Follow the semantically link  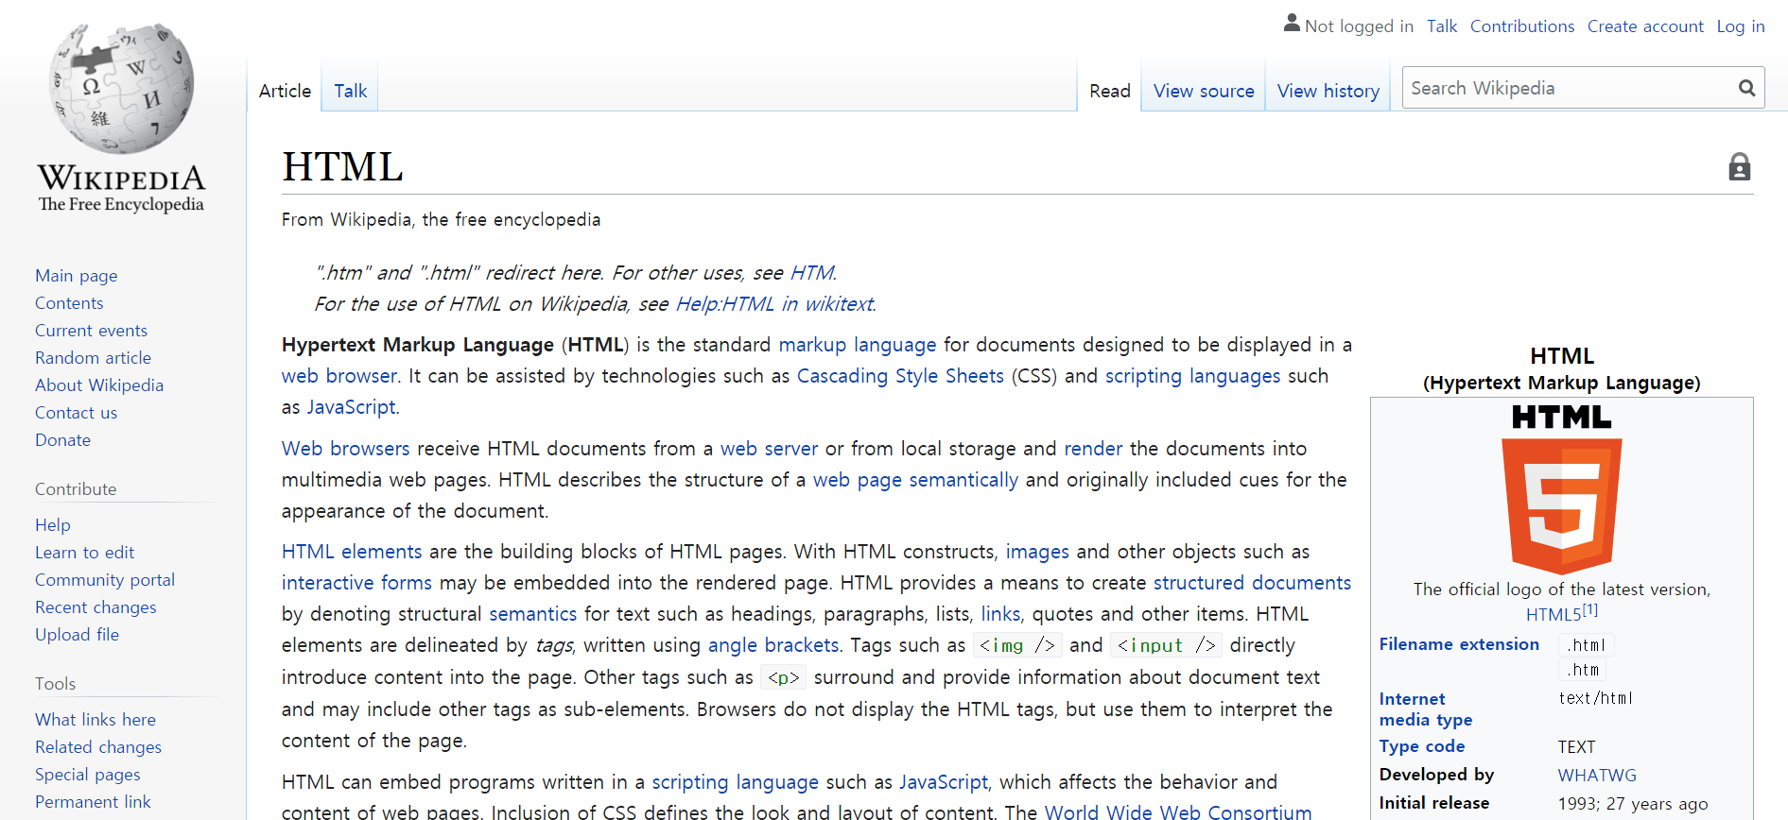pyautogui.click(x=963, y=480)
